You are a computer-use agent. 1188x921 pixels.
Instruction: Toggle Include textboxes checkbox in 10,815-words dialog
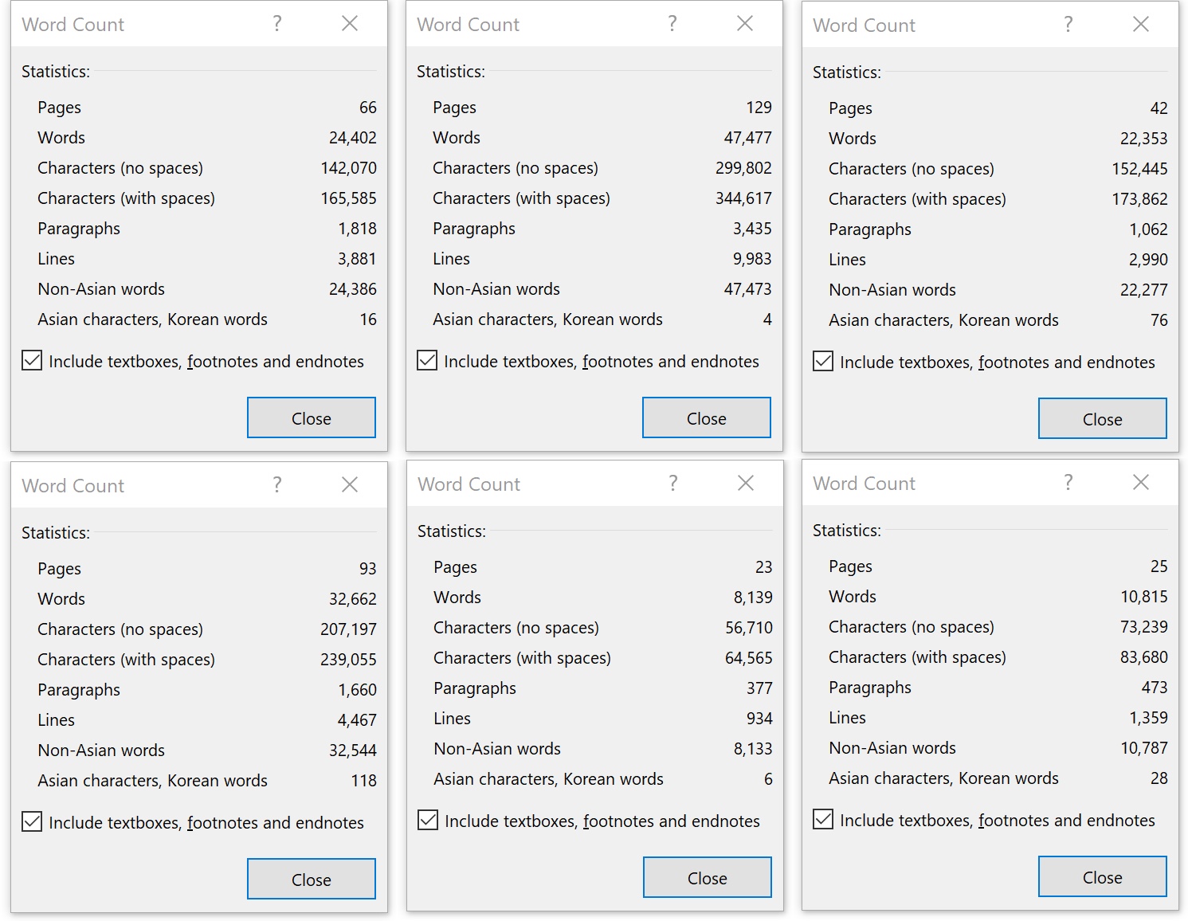tap(823, 820)
